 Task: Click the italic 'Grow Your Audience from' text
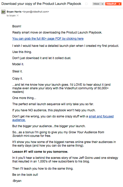click(86, 132)
